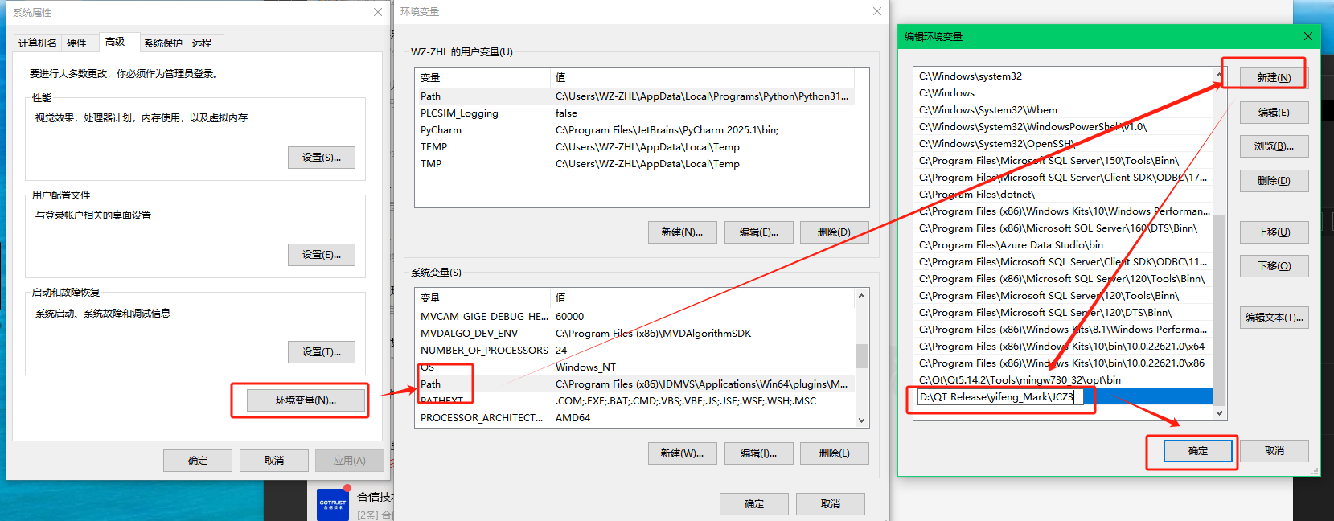Sort user variables by 变量 column header
Image resolution: width=1334 pixels, height=521 pixels.
tap(482, 78)
